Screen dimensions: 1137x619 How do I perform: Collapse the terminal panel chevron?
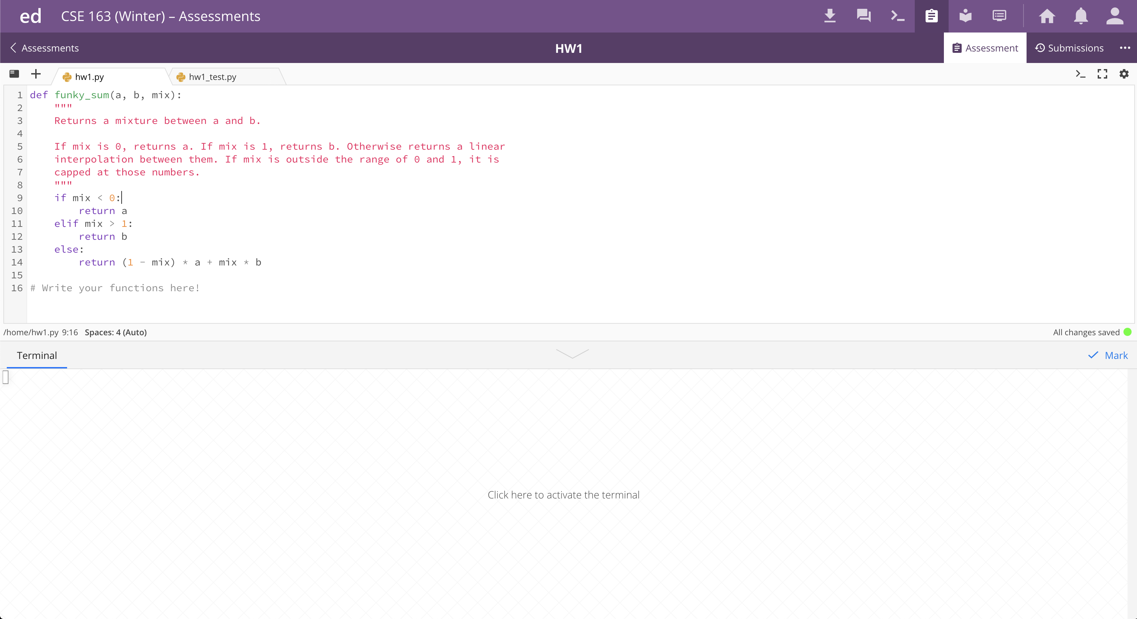(x=572, y=354)
